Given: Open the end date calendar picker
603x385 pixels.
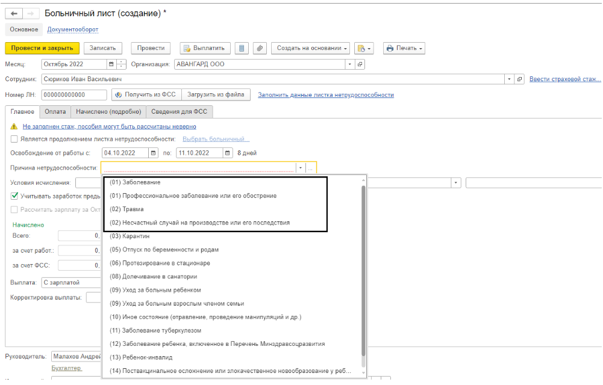Looking at the screenshot, I should (227, 153).
